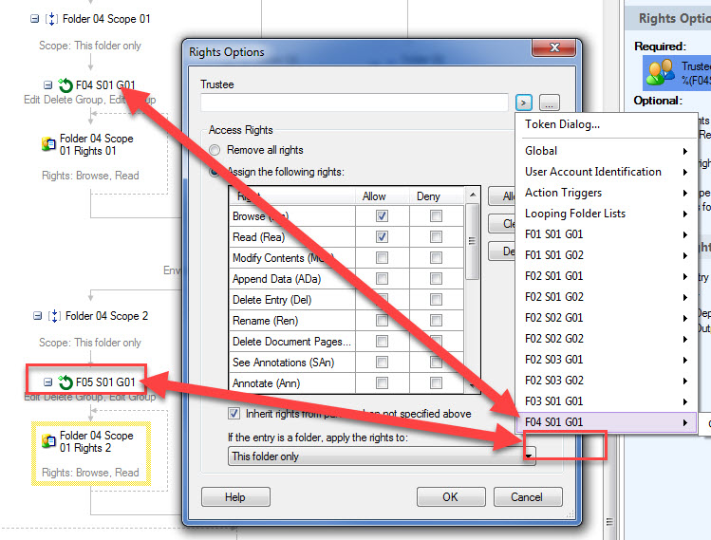Open the highlighted F04 S01 G01 submenu

pyautogui.click(x=606, y=422)
